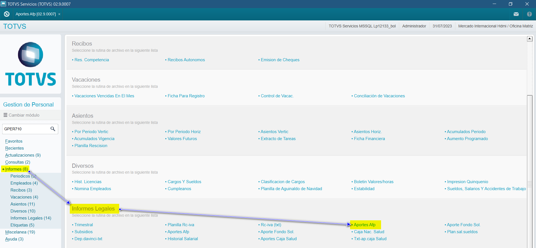Select Vacaciones (4) submenu
Image resolution: width=536 pixels, height=248 pixels.
coord(24,197)
